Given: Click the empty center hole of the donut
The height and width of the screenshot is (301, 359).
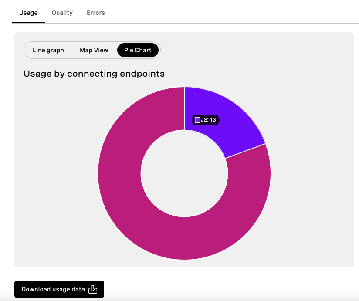Looking at the screenshot, I should pyautogui.click(x=184, y=173).
